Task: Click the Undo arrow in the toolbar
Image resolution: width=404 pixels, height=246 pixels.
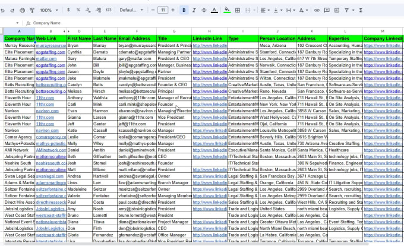Action: coord(2,10)
